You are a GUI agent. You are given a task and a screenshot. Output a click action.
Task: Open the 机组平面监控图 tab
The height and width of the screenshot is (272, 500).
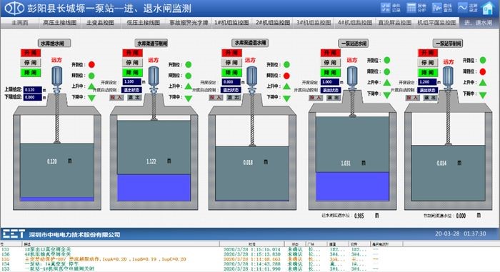pyautogui.click(x=436, y=23)
